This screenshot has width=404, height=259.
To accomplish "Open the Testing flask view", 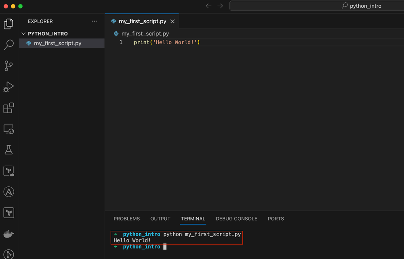I will point(9,150).
